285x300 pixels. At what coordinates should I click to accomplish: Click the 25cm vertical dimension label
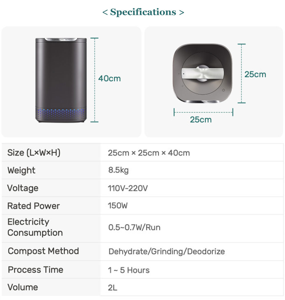(255, 75)
